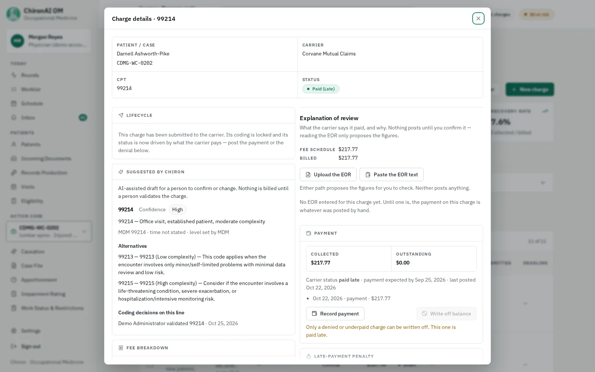Click the patient name Darnell Ashworth-Pike

[143, 54]
